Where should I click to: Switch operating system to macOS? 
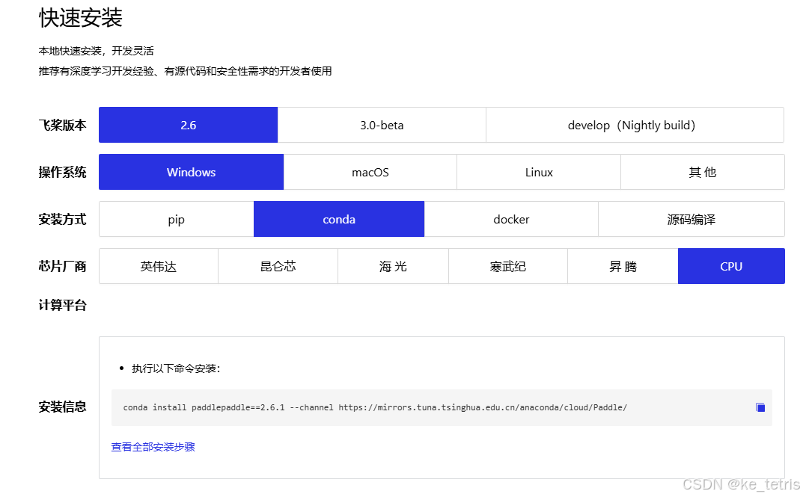tap(370, 172)
